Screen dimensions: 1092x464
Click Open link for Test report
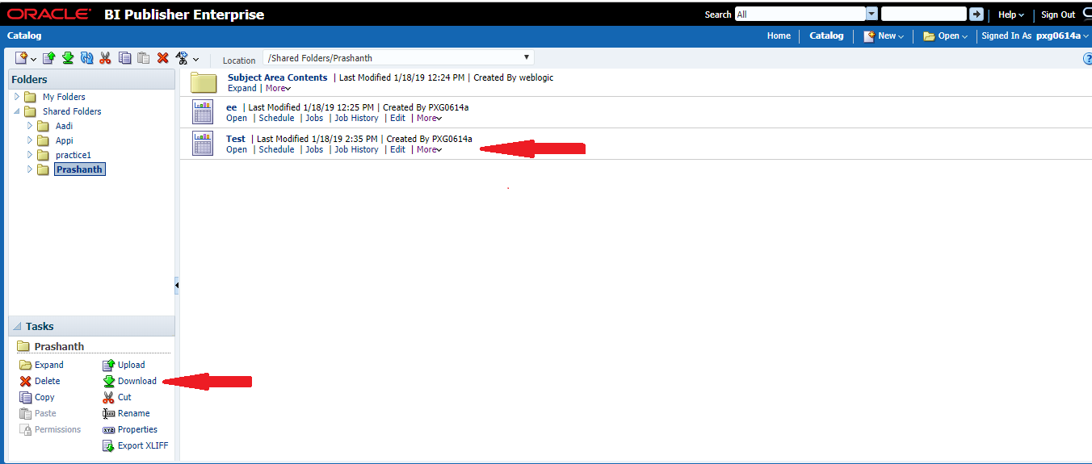237,149
